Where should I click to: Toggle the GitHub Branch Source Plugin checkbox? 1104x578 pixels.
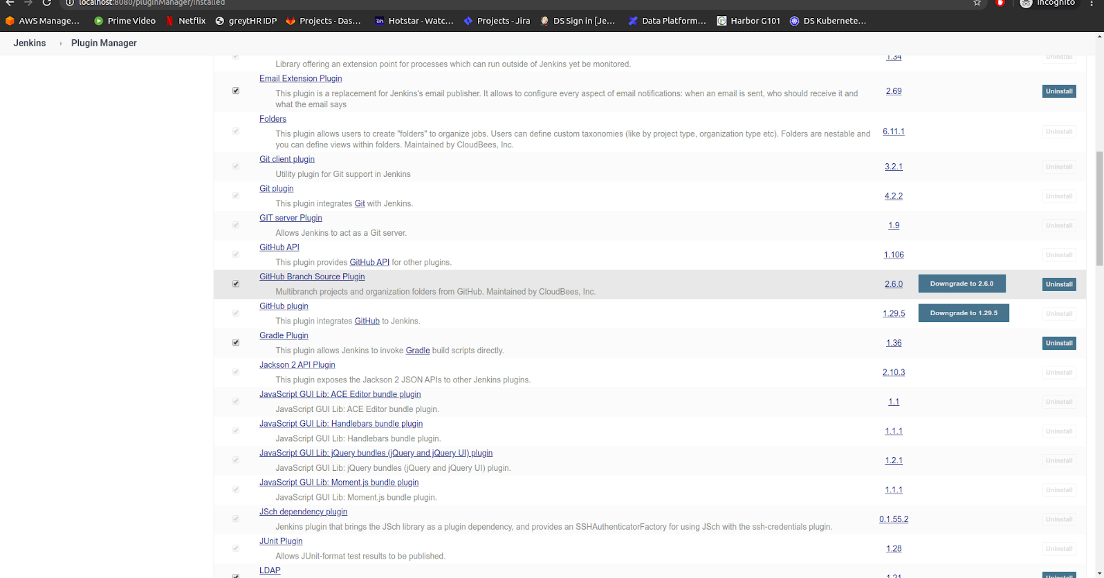tap(236, 283)
